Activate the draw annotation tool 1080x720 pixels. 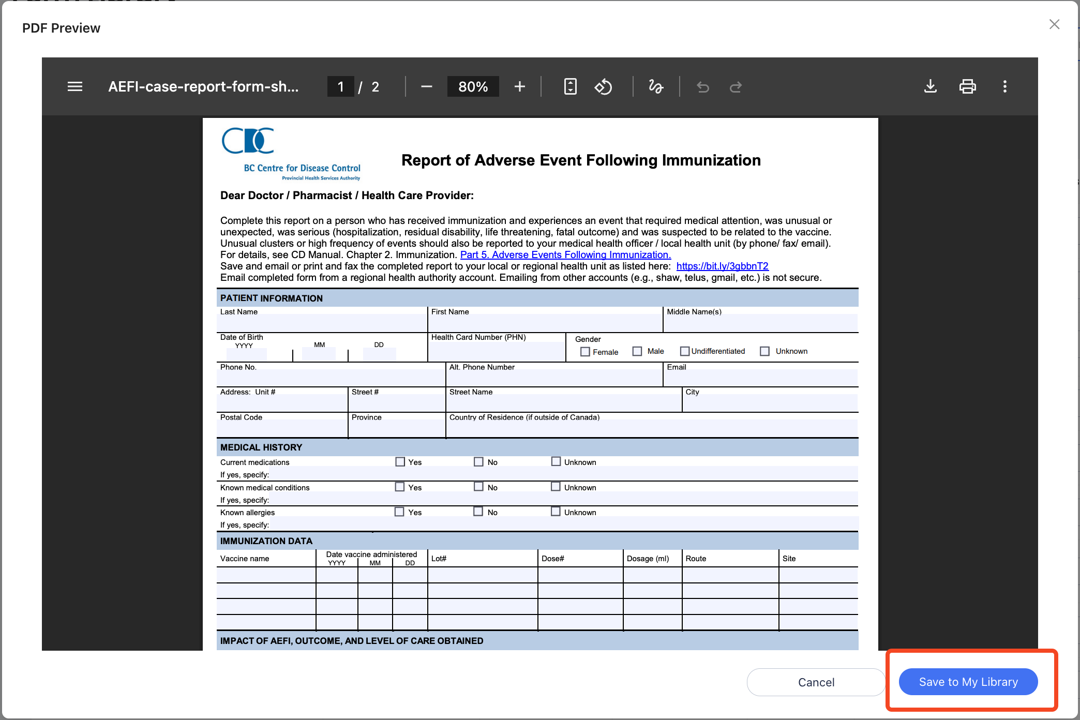[x=656, y=86]
